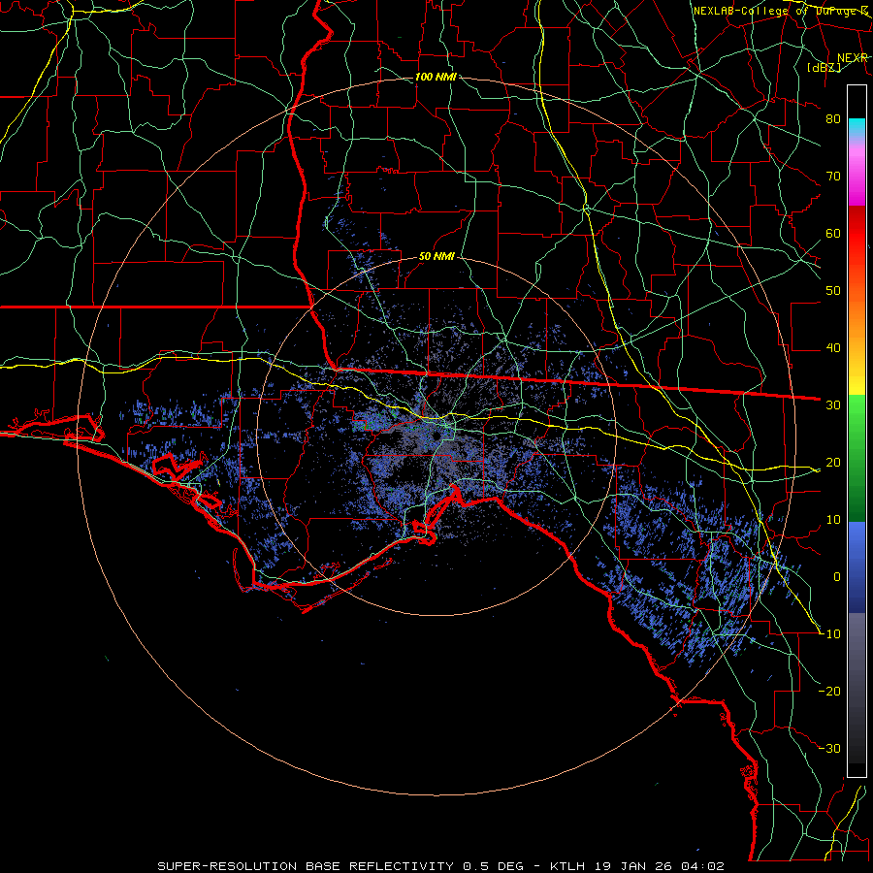Click the blue band of the color scale
The width and height of the screenshot is (873, 873).
tap(857, 567)
